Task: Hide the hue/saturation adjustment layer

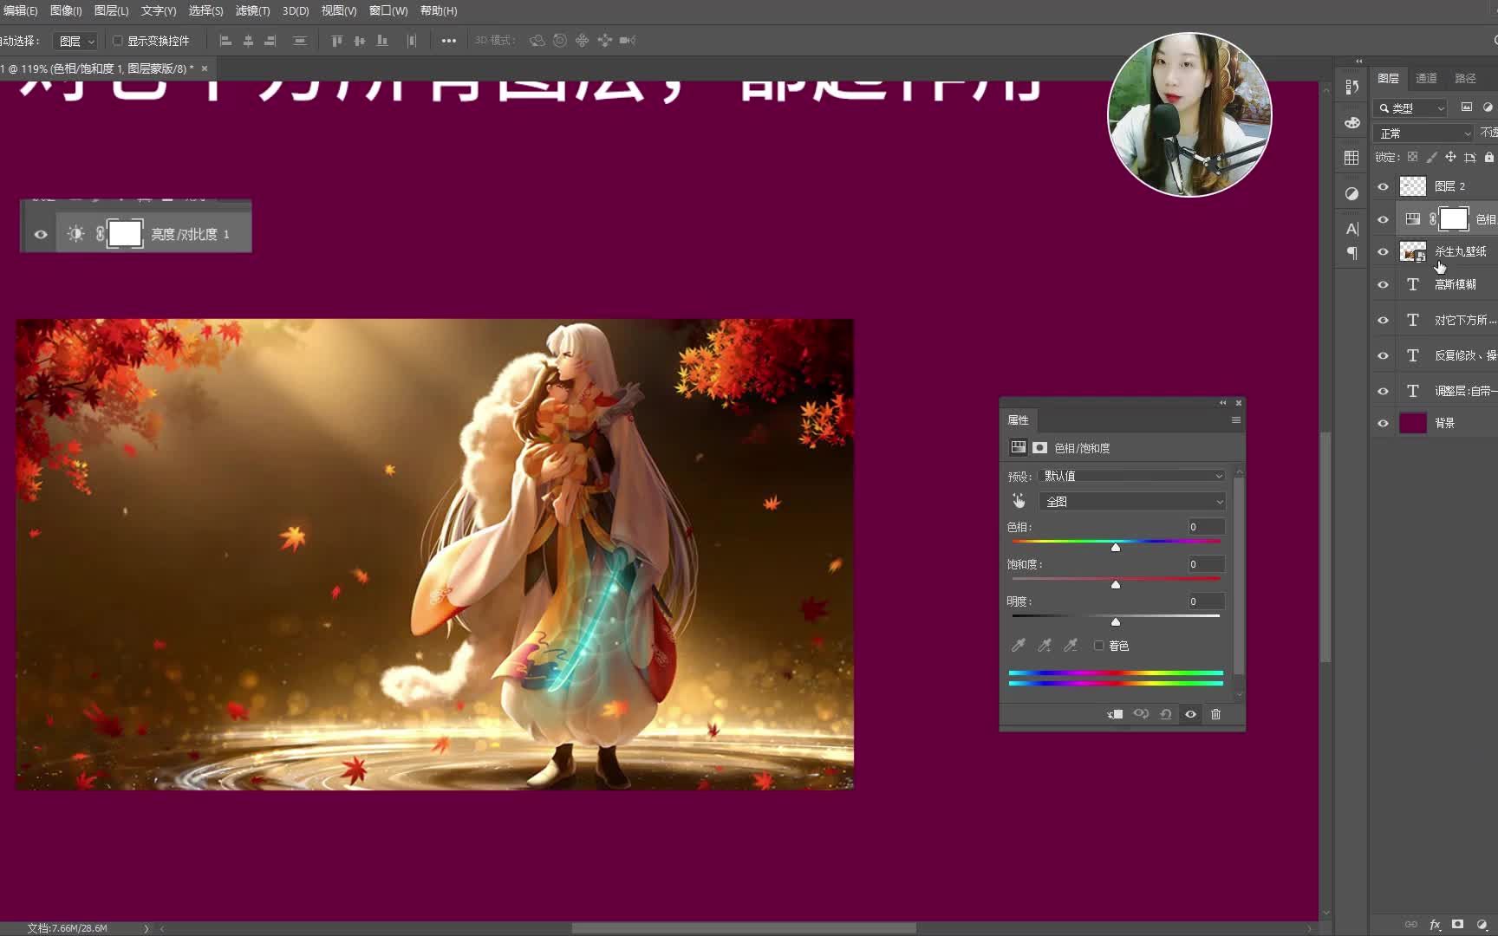Action: click(x=1383, y=219)
